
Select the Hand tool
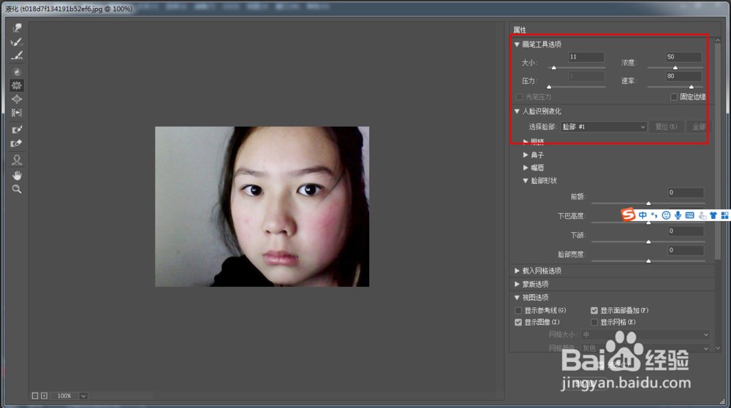[x=17, y=175]
